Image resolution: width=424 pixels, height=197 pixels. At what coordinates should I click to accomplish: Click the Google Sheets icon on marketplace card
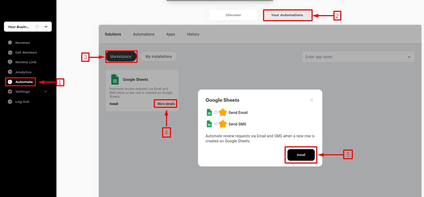[x=115, y=79]
